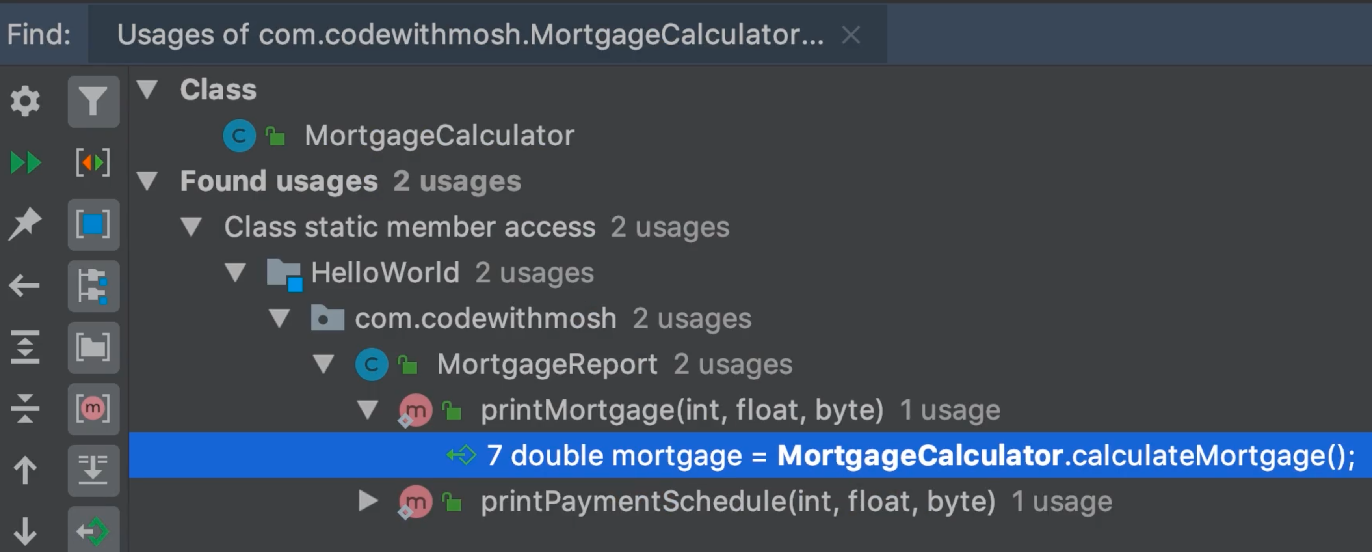Select the com.codewithmosh package node
1372x552 pixels.
[484, 318]
